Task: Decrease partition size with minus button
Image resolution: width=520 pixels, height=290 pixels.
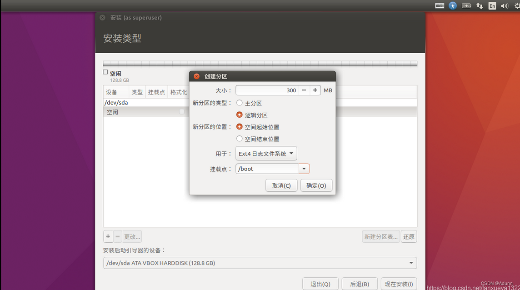Action: click(304, 90)
